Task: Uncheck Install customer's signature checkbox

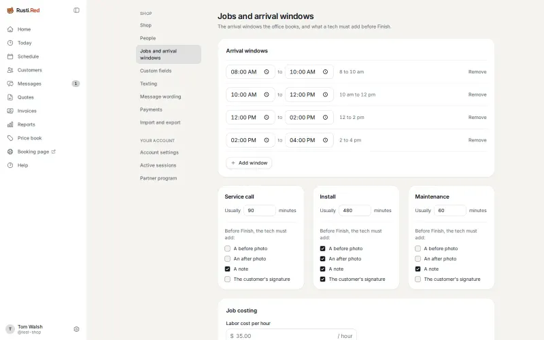Action: pos(322,279)
